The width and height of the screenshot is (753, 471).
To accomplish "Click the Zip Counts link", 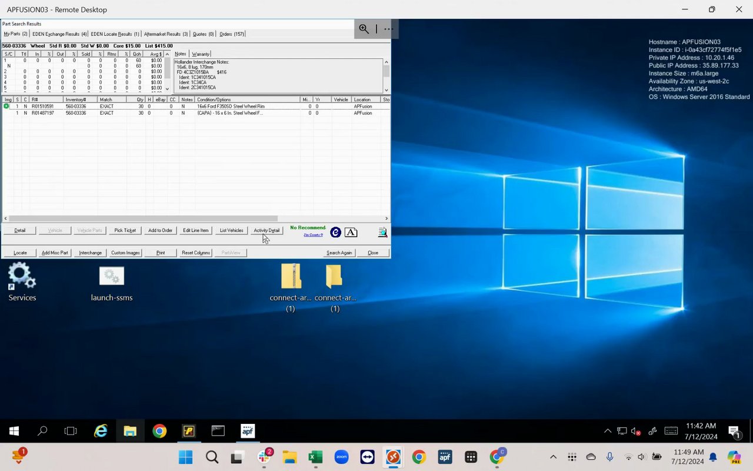I will 313,235.
